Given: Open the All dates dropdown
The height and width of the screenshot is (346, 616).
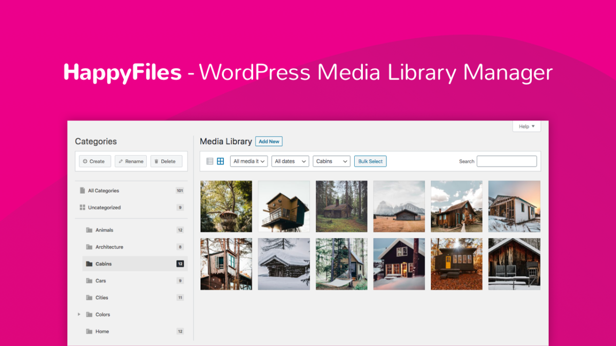Looking at the screenshot, I should tap(290, 161).
